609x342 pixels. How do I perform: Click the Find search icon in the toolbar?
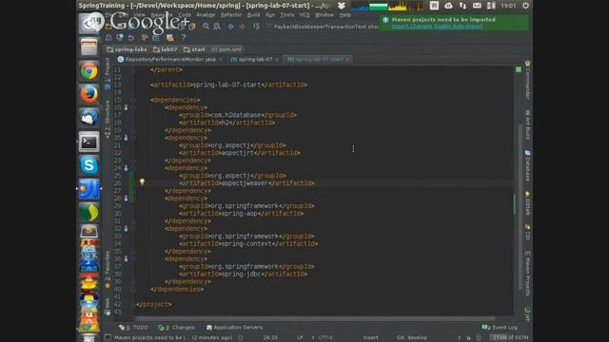pos(206,27)
